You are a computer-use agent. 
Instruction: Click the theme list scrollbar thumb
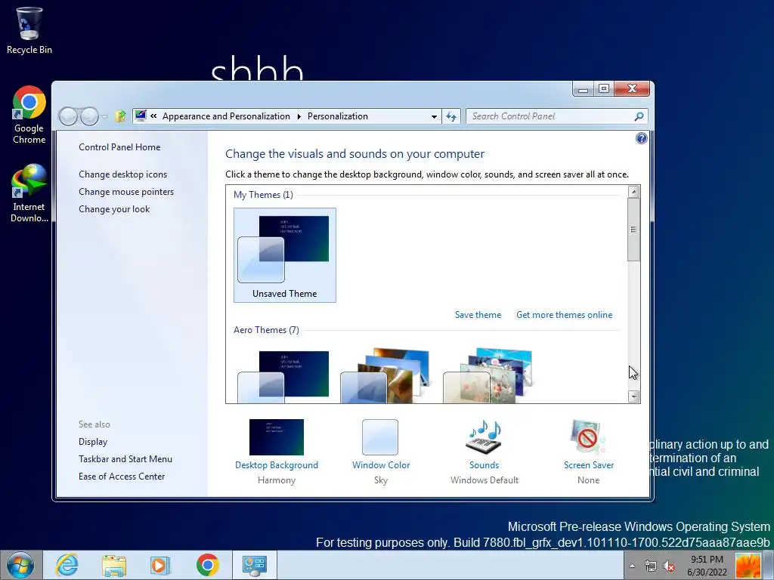pyautogui.click(x=634, y=230)
